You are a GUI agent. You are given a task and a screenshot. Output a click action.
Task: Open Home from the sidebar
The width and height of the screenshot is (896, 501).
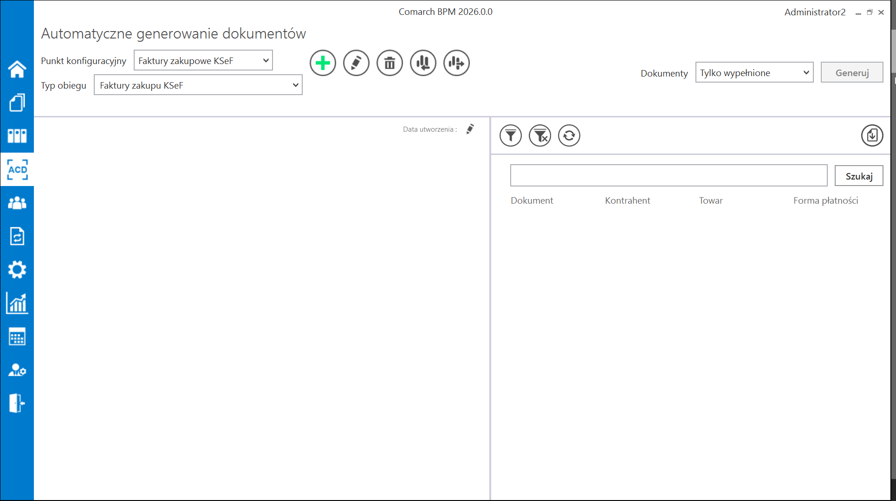[17, 70]
